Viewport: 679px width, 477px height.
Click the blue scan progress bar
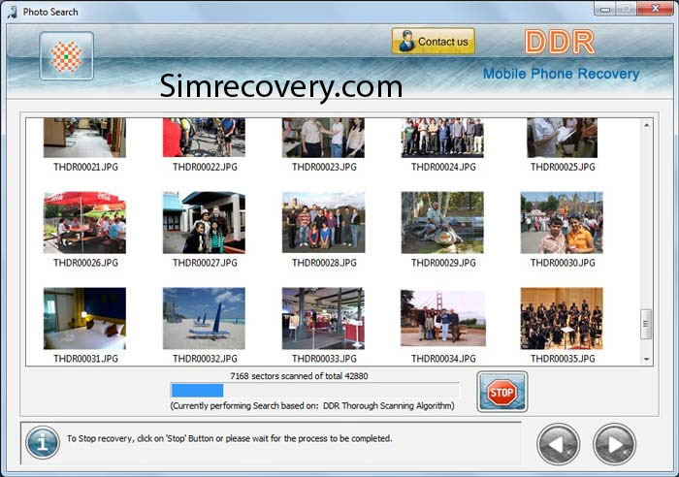(x=197, y=391)
